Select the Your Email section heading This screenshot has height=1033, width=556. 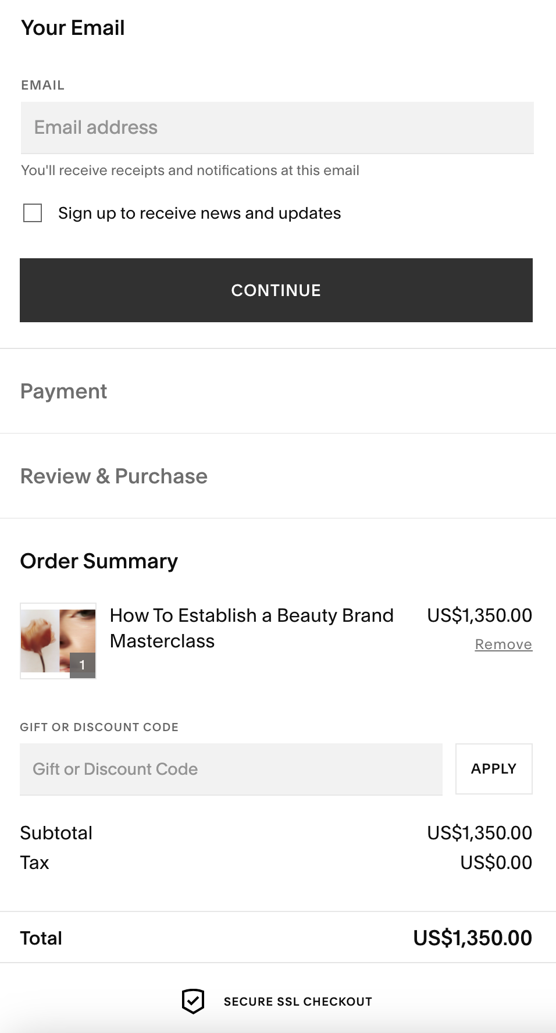point(73,28)
